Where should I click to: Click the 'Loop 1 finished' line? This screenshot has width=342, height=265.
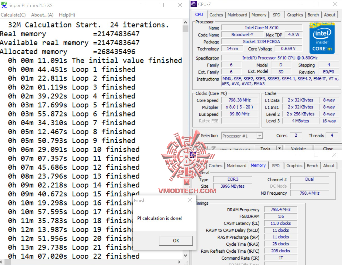click(72, 70)
